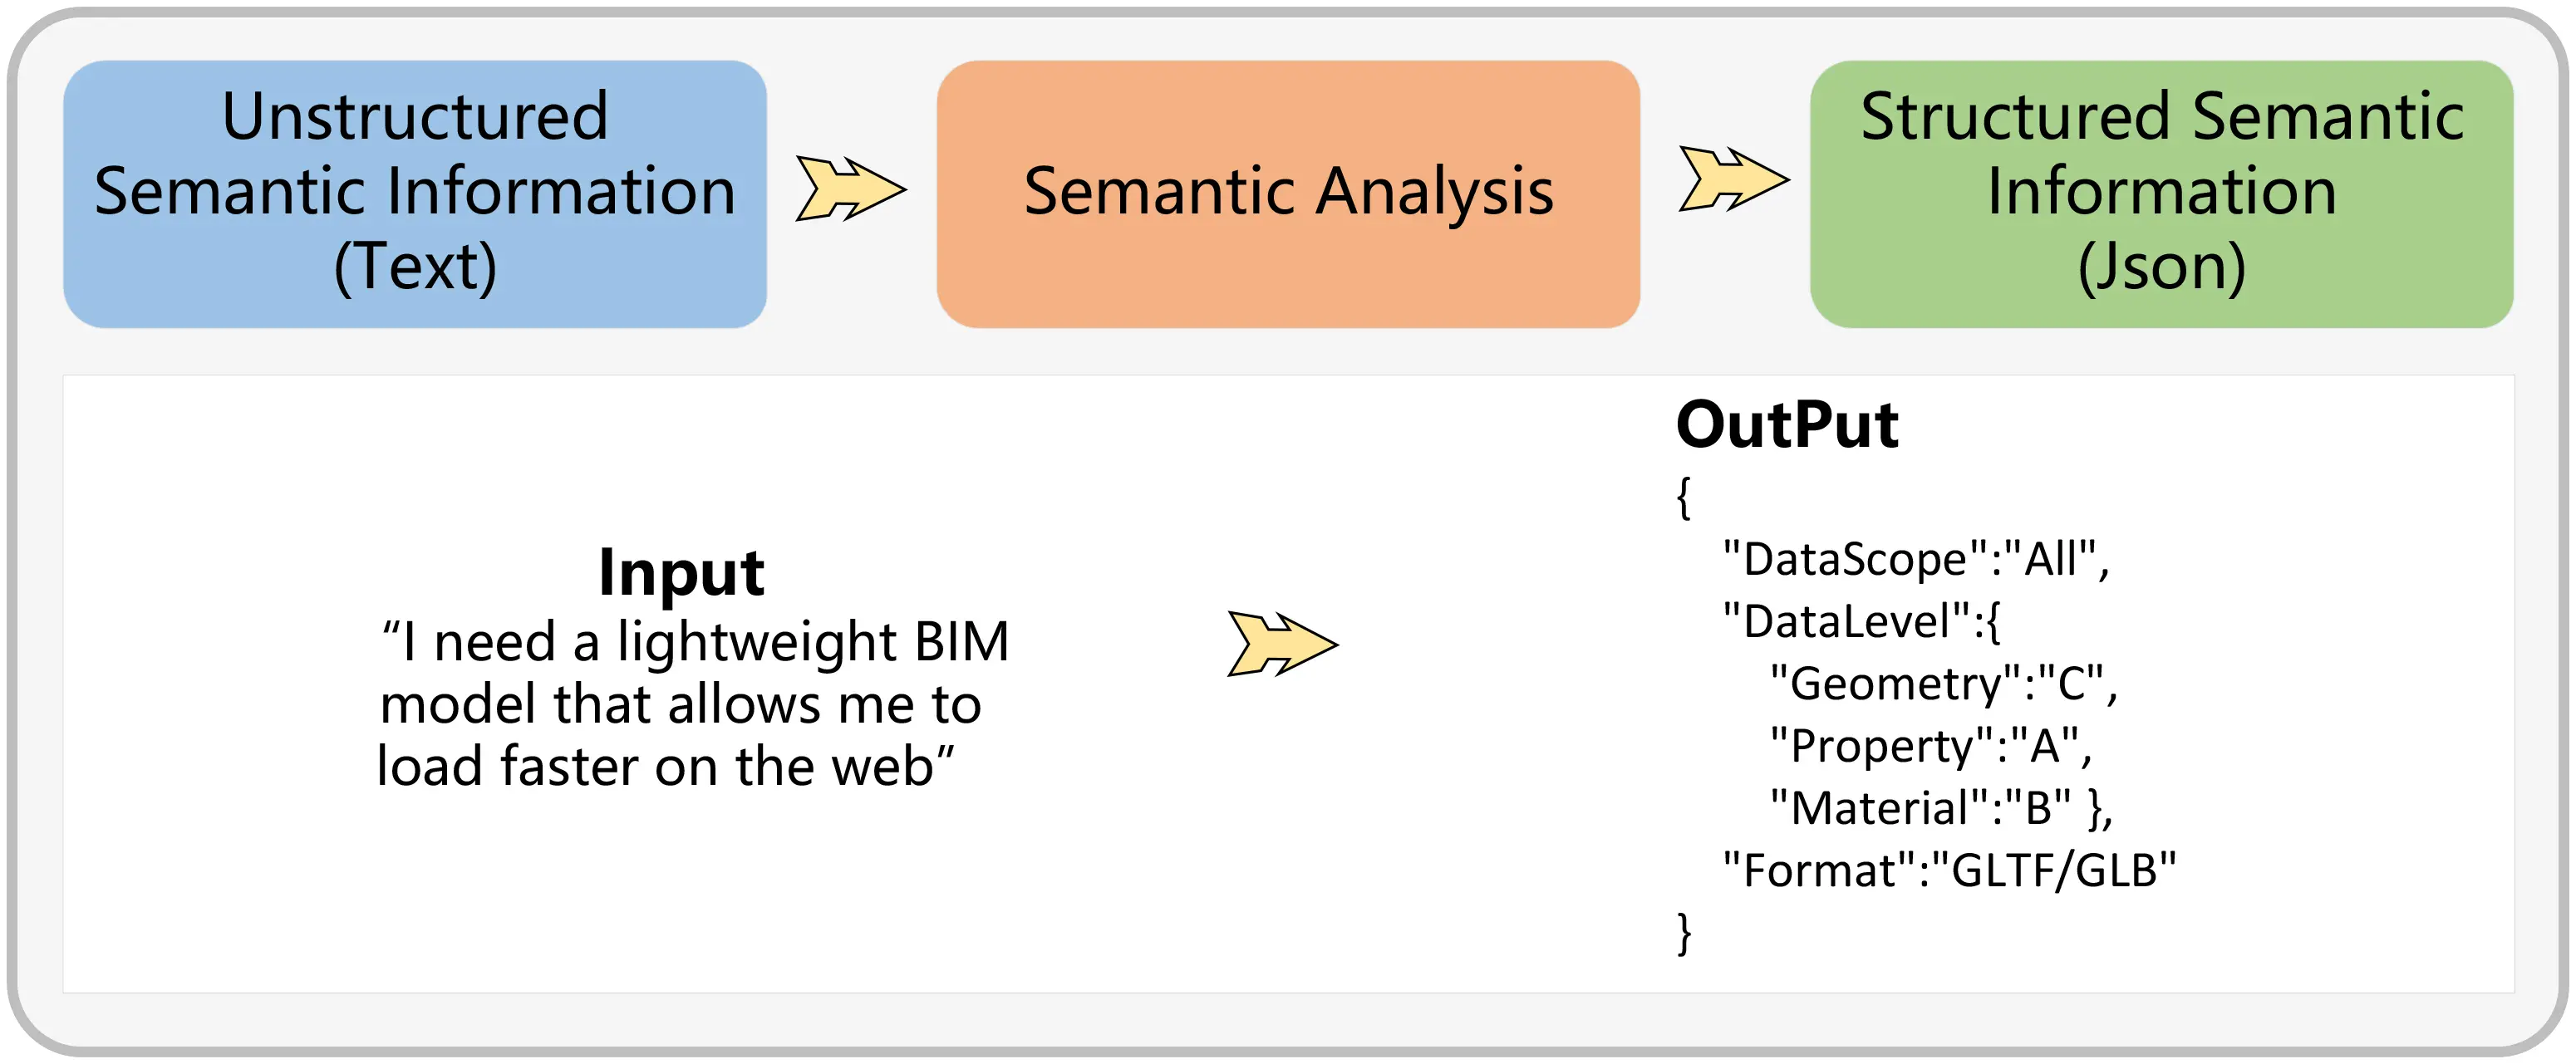Click the arrow between Input and OutPut

(1281, 643)
